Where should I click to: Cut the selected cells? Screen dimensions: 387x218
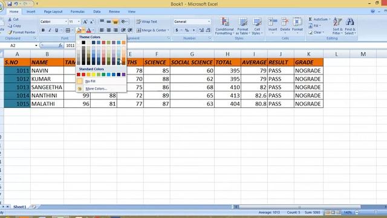click(x=13, y=19)
